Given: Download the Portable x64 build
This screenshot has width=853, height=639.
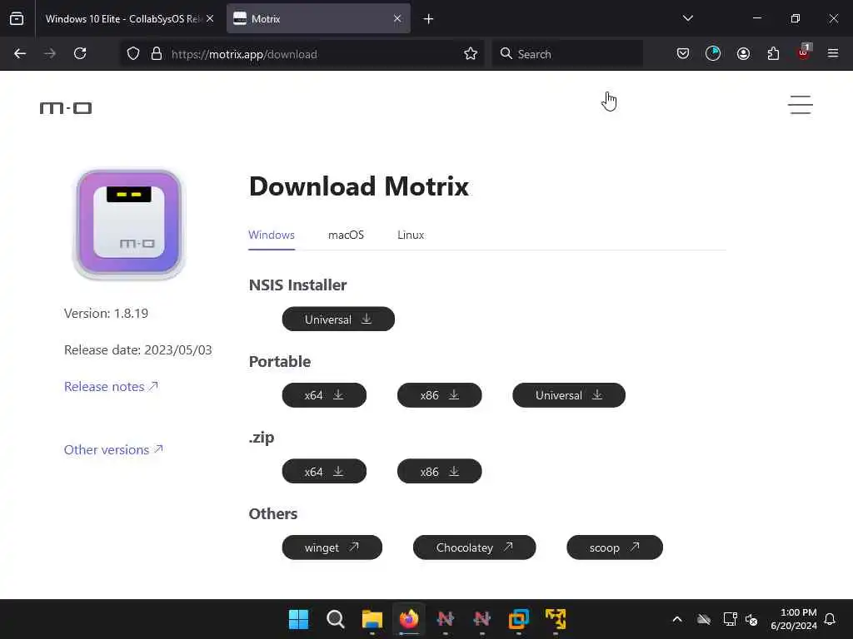Looking at the screenshot, I should coord(324,395).
